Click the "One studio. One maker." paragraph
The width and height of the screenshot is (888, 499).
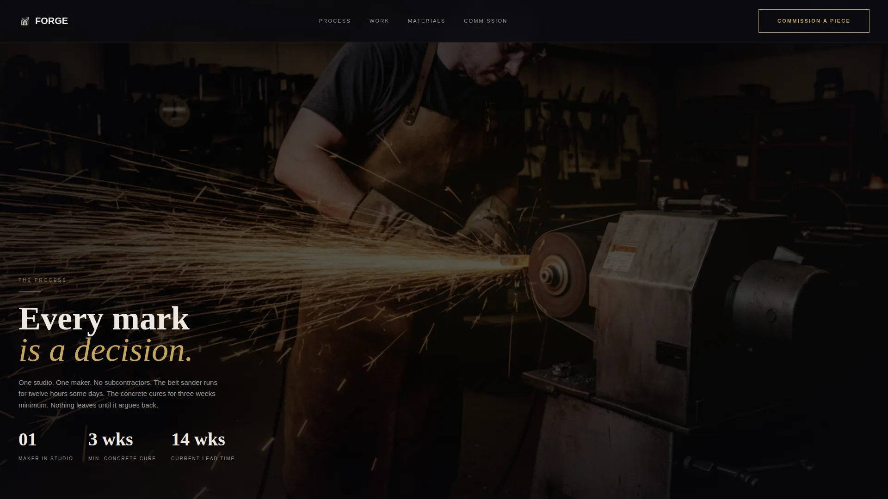(118, 394)
